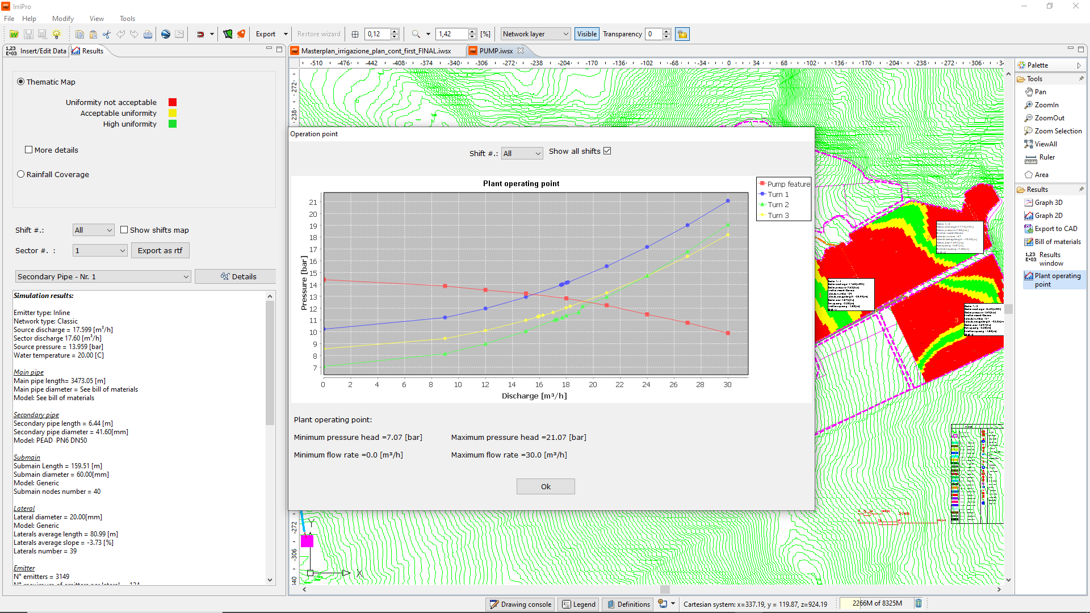Click the Ok button in dialog
This screenshot has width=1090, height=613.
[545, 486]
